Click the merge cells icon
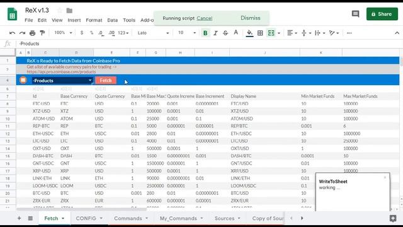The image size is (403, 227). click(271, 33)
